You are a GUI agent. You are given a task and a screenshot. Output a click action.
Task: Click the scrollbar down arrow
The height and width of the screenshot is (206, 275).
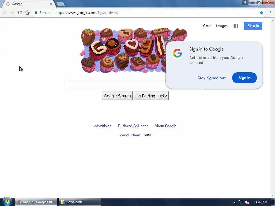(273, 196)
